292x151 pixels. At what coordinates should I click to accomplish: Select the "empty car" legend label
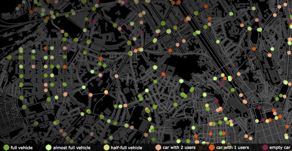point(280,148)
